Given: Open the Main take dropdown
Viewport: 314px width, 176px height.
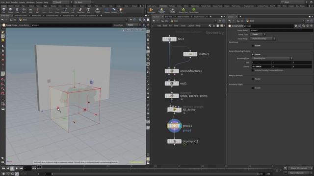Looking at the screenshot, I should (294, 2).
